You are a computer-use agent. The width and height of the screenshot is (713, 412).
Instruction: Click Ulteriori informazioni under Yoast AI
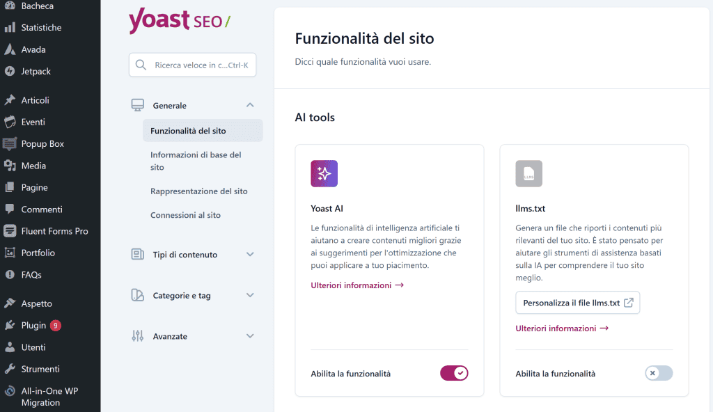pyautogui.click(x=357, y=285)
